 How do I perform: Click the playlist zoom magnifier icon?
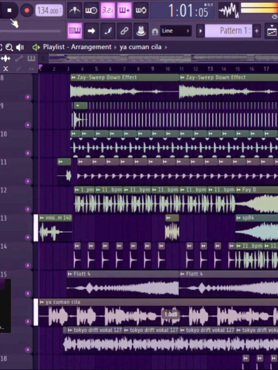click(x=9, y=47)
